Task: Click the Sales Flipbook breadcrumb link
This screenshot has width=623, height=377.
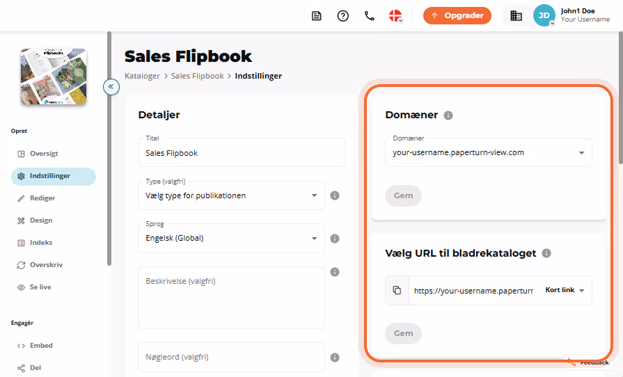Action: [x=198, y=76]
